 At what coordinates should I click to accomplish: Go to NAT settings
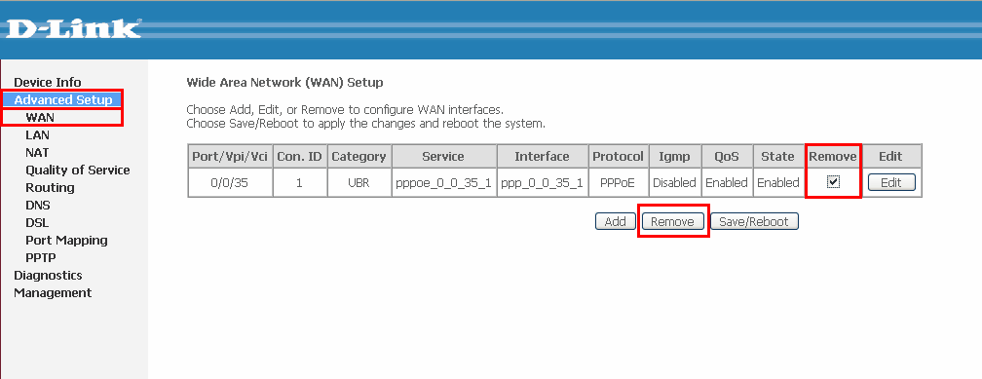point(37,152)
